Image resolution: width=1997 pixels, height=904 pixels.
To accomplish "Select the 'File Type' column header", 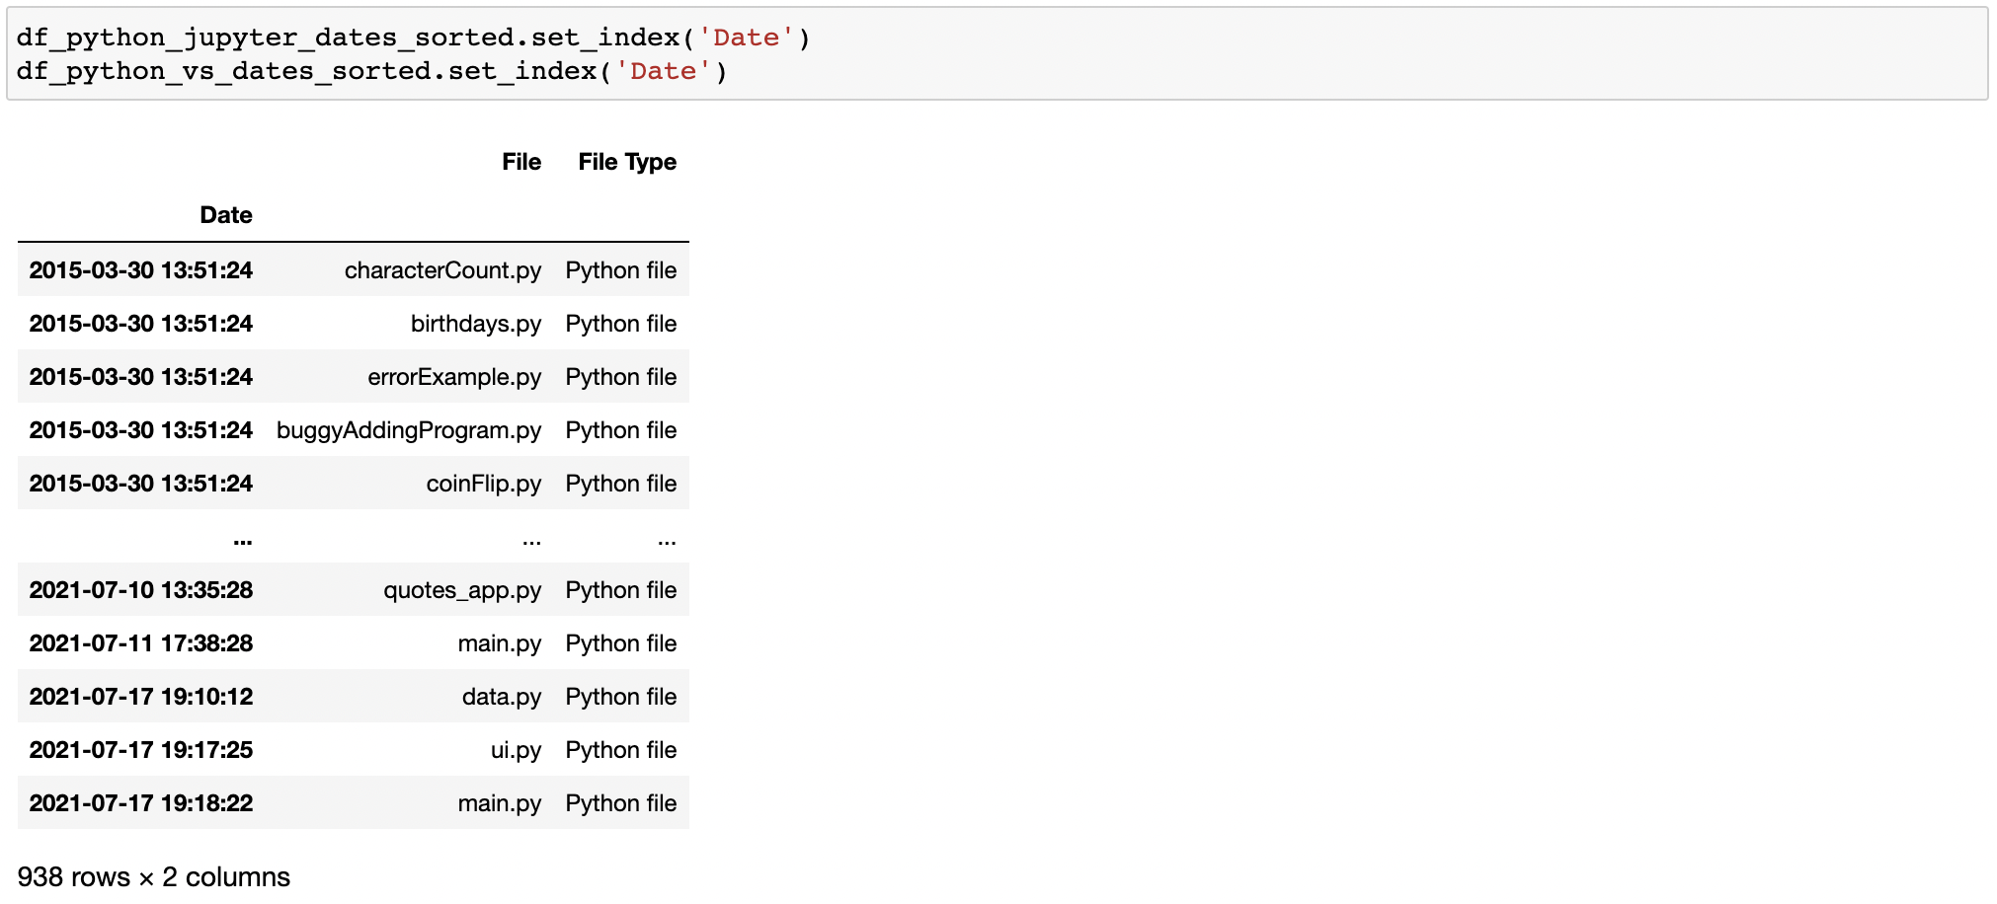I will [627, 162].
